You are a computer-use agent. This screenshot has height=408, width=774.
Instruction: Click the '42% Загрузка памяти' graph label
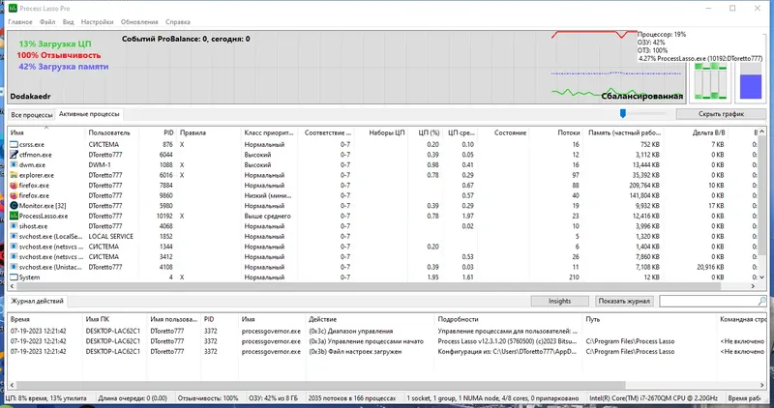[64, 67]
